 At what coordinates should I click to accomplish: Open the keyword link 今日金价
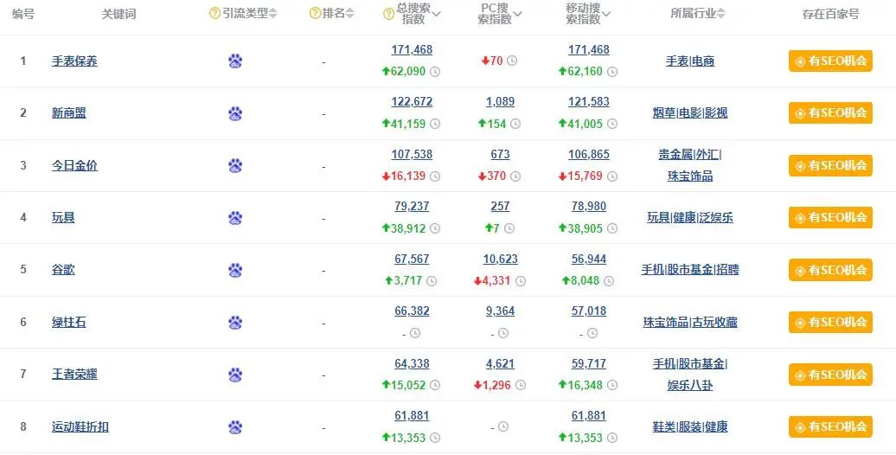75,166
